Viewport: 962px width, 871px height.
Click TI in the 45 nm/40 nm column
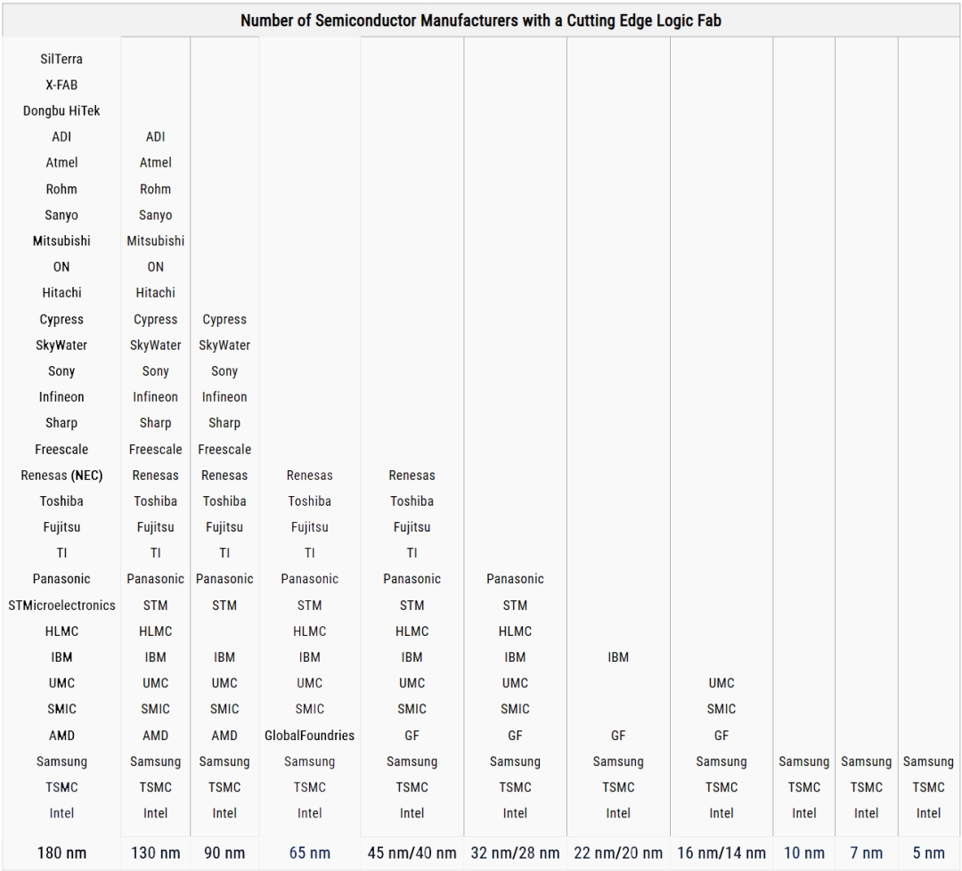[x=412, y=553]
